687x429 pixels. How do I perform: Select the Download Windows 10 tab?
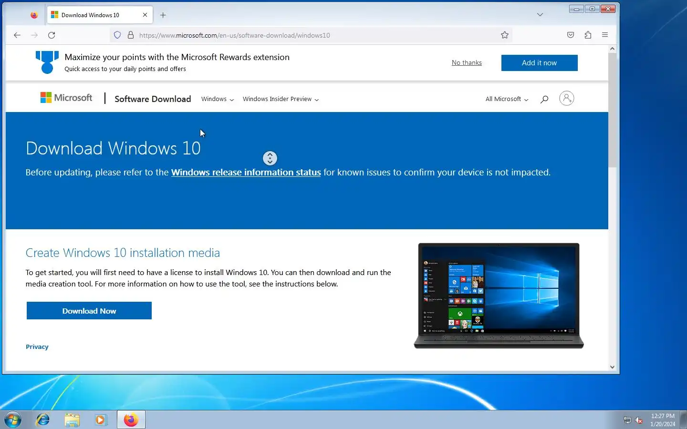[x=100, y=15]
